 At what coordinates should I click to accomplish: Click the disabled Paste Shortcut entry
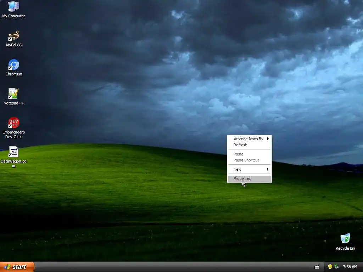pos(249,160)
